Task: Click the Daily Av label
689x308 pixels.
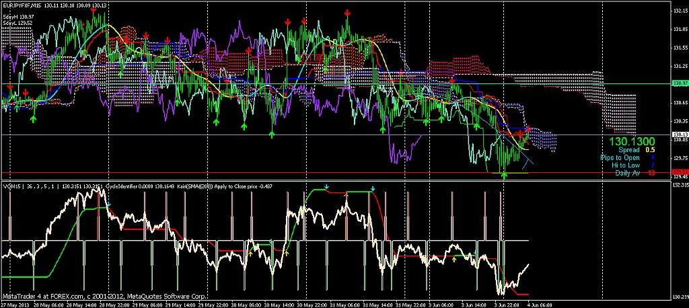Action: point(628,173)
